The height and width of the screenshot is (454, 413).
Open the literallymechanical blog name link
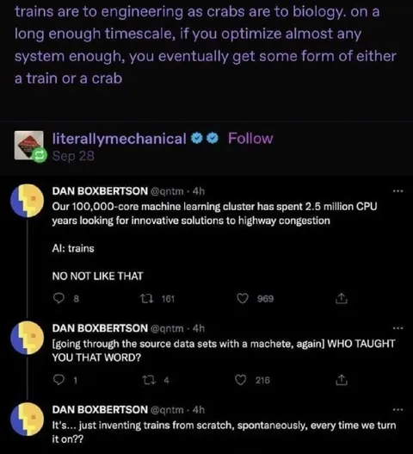point(119,139)
